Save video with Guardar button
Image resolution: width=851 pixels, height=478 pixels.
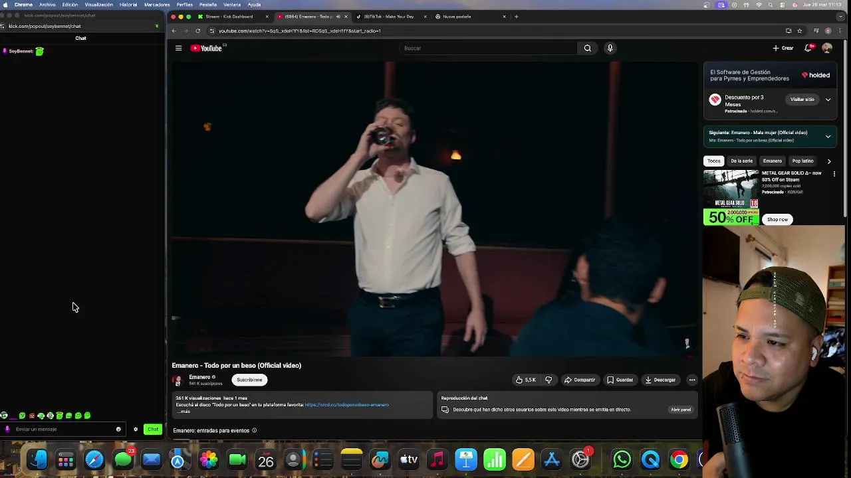click(620, 380)
